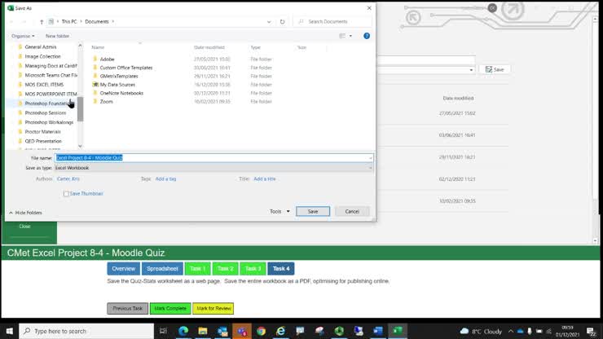
Task: Enable the Save Thumbnail checkbox
Action: [x=66, y=194]
